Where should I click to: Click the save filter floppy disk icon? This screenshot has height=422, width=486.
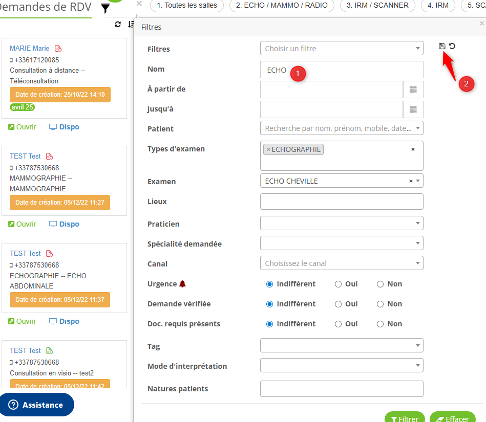pos(442,46)
